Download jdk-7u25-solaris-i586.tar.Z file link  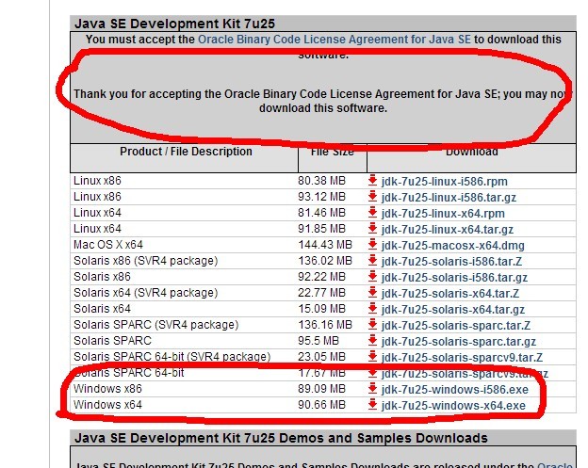point(451,261)
